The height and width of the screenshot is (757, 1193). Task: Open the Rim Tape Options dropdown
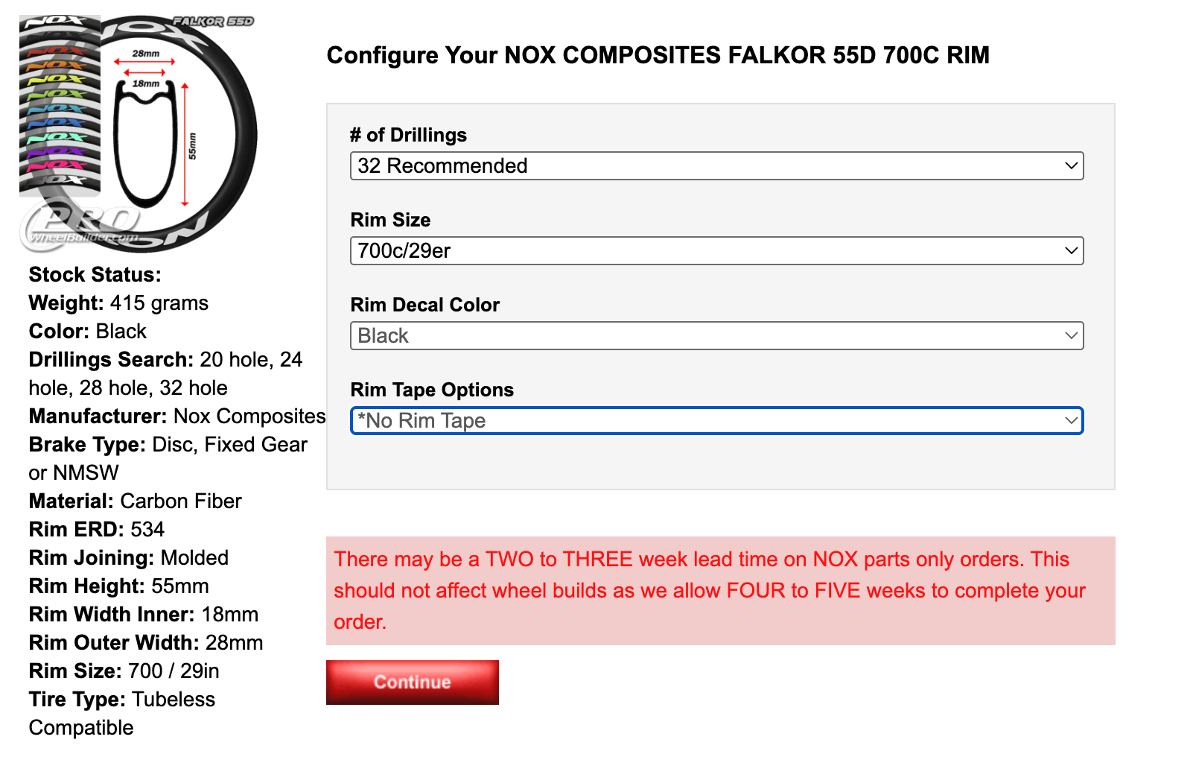click(x=716, y=420)
